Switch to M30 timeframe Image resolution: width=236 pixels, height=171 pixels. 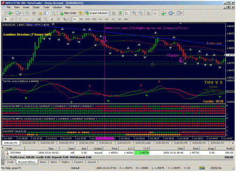[94, 19]
